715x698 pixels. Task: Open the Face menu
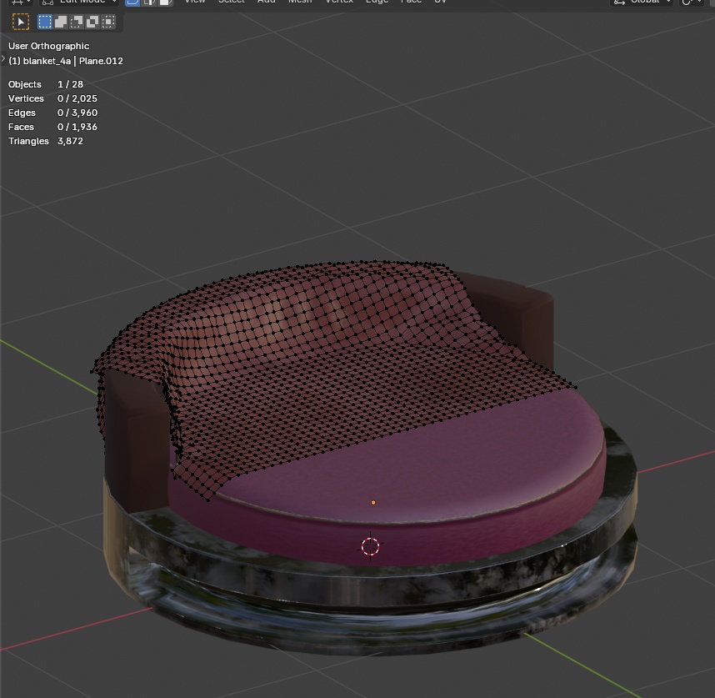411,2
